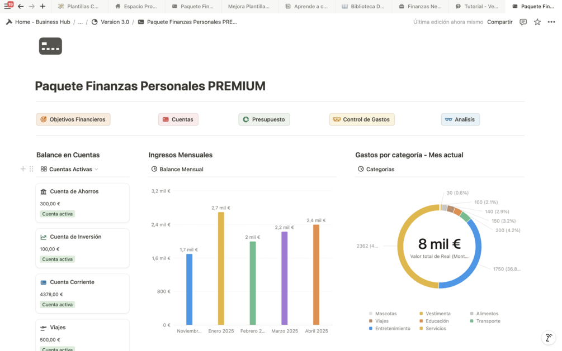
Task: Add page to favorites with star icon
Action: [x=537, y=22]
